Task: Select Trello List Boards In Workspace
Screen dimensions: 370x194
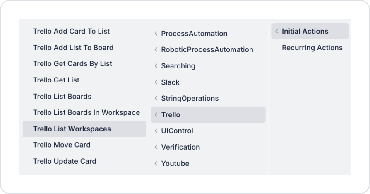Action: click(x=86, y=112)
